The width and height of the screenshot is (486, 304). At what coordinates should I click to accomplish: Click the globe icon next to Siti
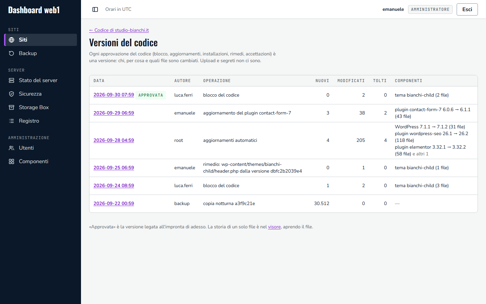click(11, 40)
